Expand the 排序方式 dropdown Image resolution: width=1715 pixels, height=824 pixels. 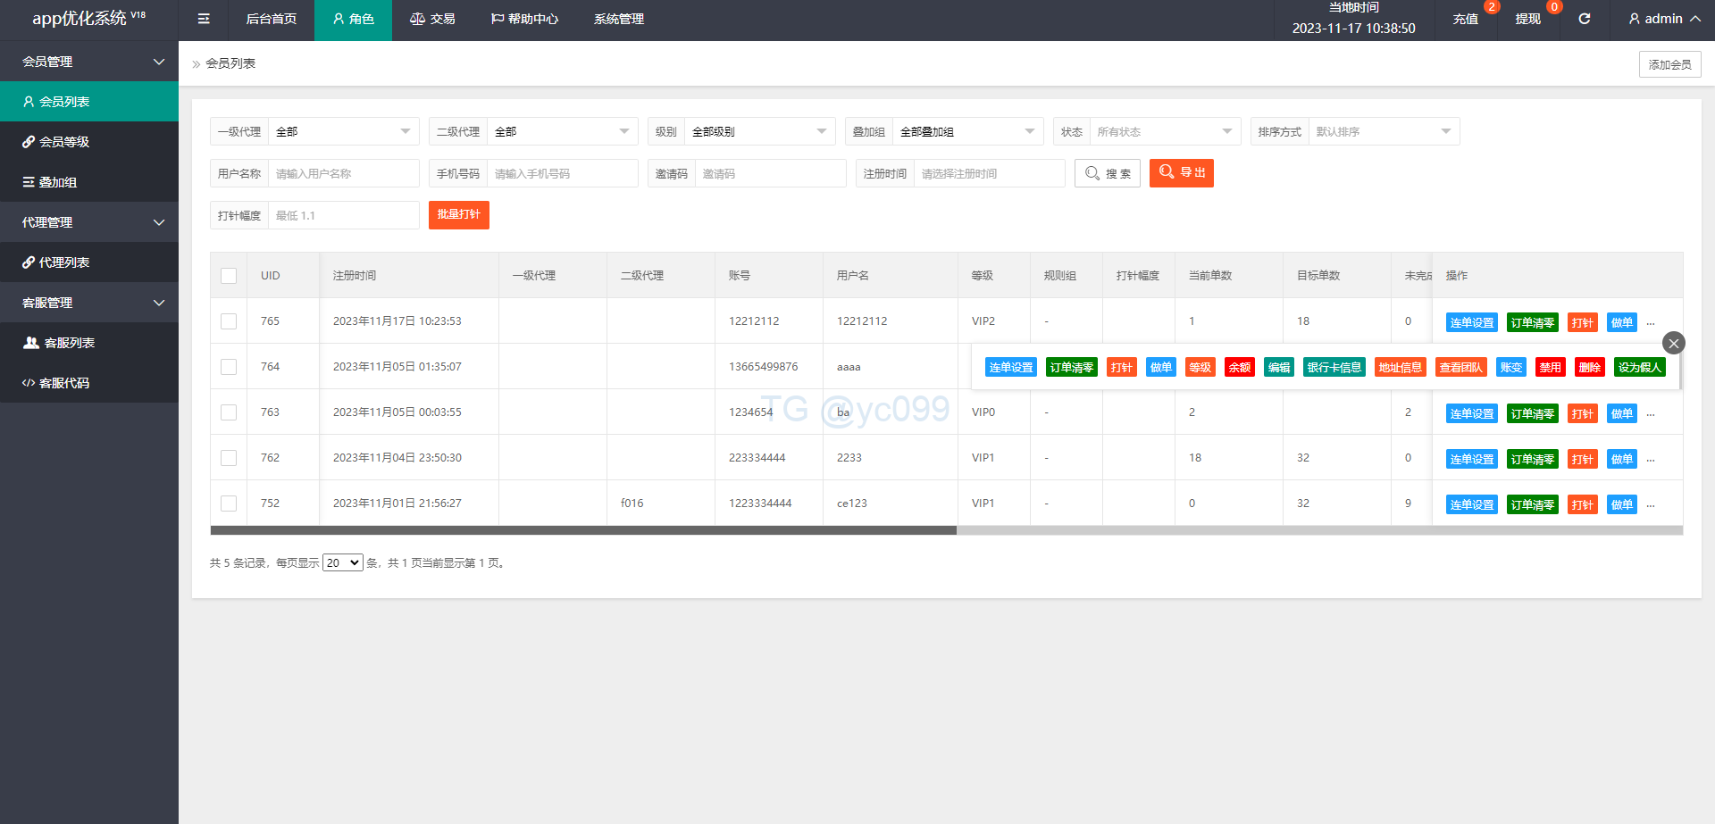[1383, 132]
